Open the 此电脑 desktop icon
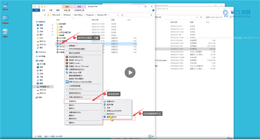 5,6
